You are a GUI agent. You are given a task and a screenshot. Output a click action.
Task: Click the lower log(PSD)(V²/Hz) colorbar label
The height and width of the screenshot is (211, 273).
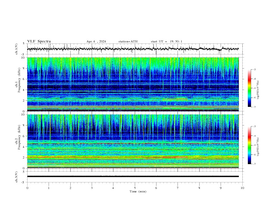tap(258, 147)
